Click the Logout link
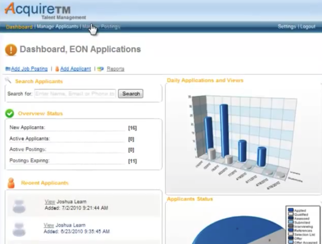This screenshot has height=244, width=322. click(308, 26)
